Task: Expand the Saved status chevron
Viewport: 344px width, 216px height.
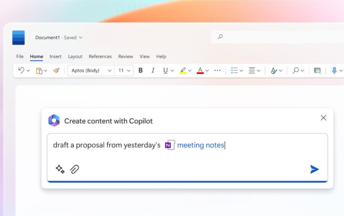Action: coord(81,38)
